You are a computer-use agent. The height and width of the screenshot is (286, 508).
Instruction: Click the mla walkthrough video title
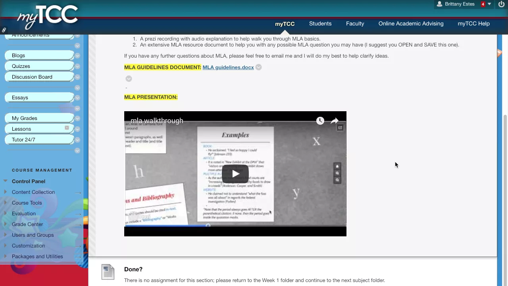(157, 121)
